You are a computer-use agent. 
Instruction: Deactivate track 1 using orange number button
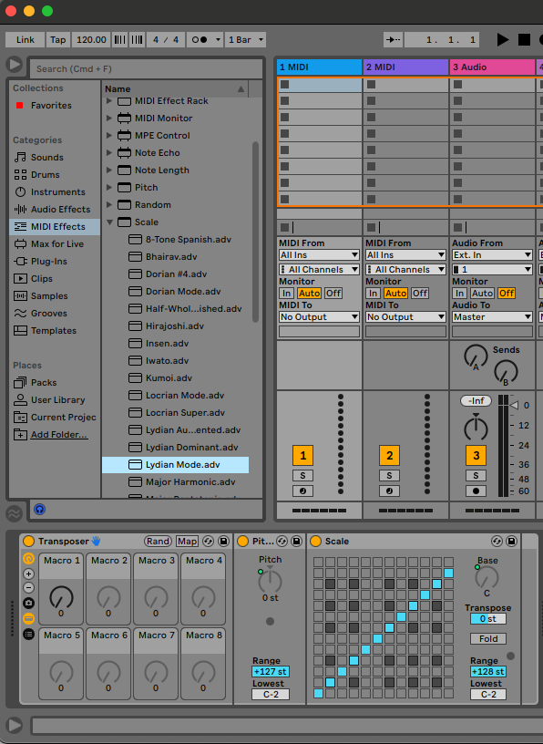pos(302,456)
